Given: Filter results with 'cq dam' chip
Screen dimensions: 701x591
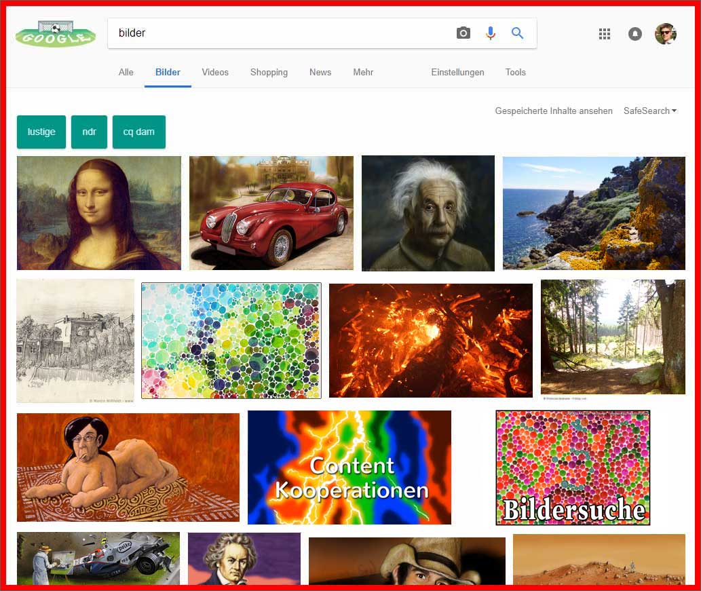Looking at the screenshot, I should tap(139, 132).
